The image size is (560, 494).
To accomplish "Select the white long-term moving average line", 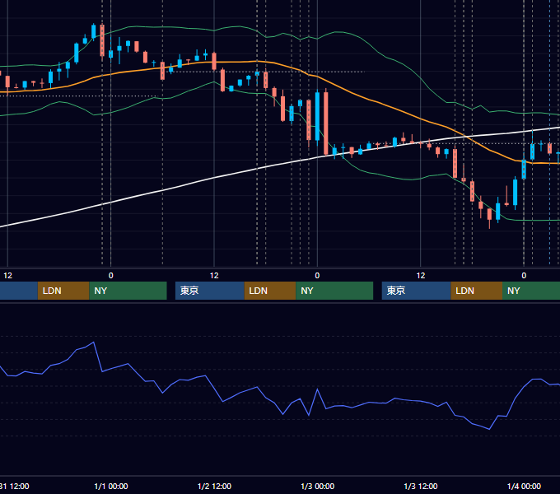I will click(214, 177).
